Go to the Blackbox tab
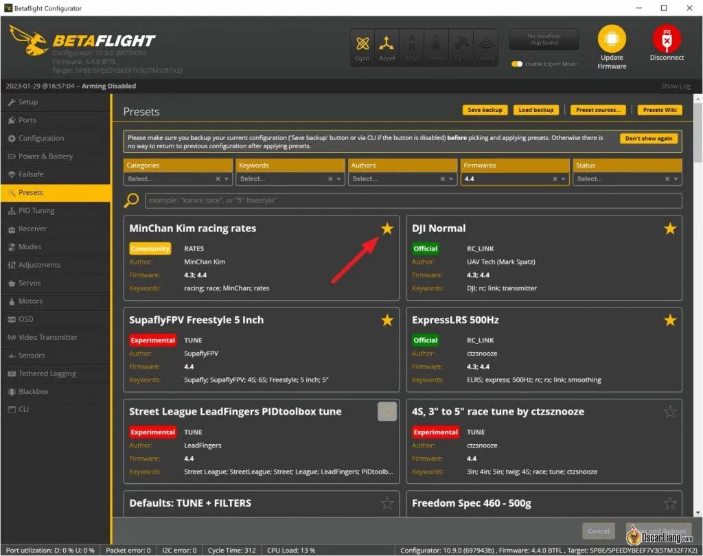 [x=56, y=391]
